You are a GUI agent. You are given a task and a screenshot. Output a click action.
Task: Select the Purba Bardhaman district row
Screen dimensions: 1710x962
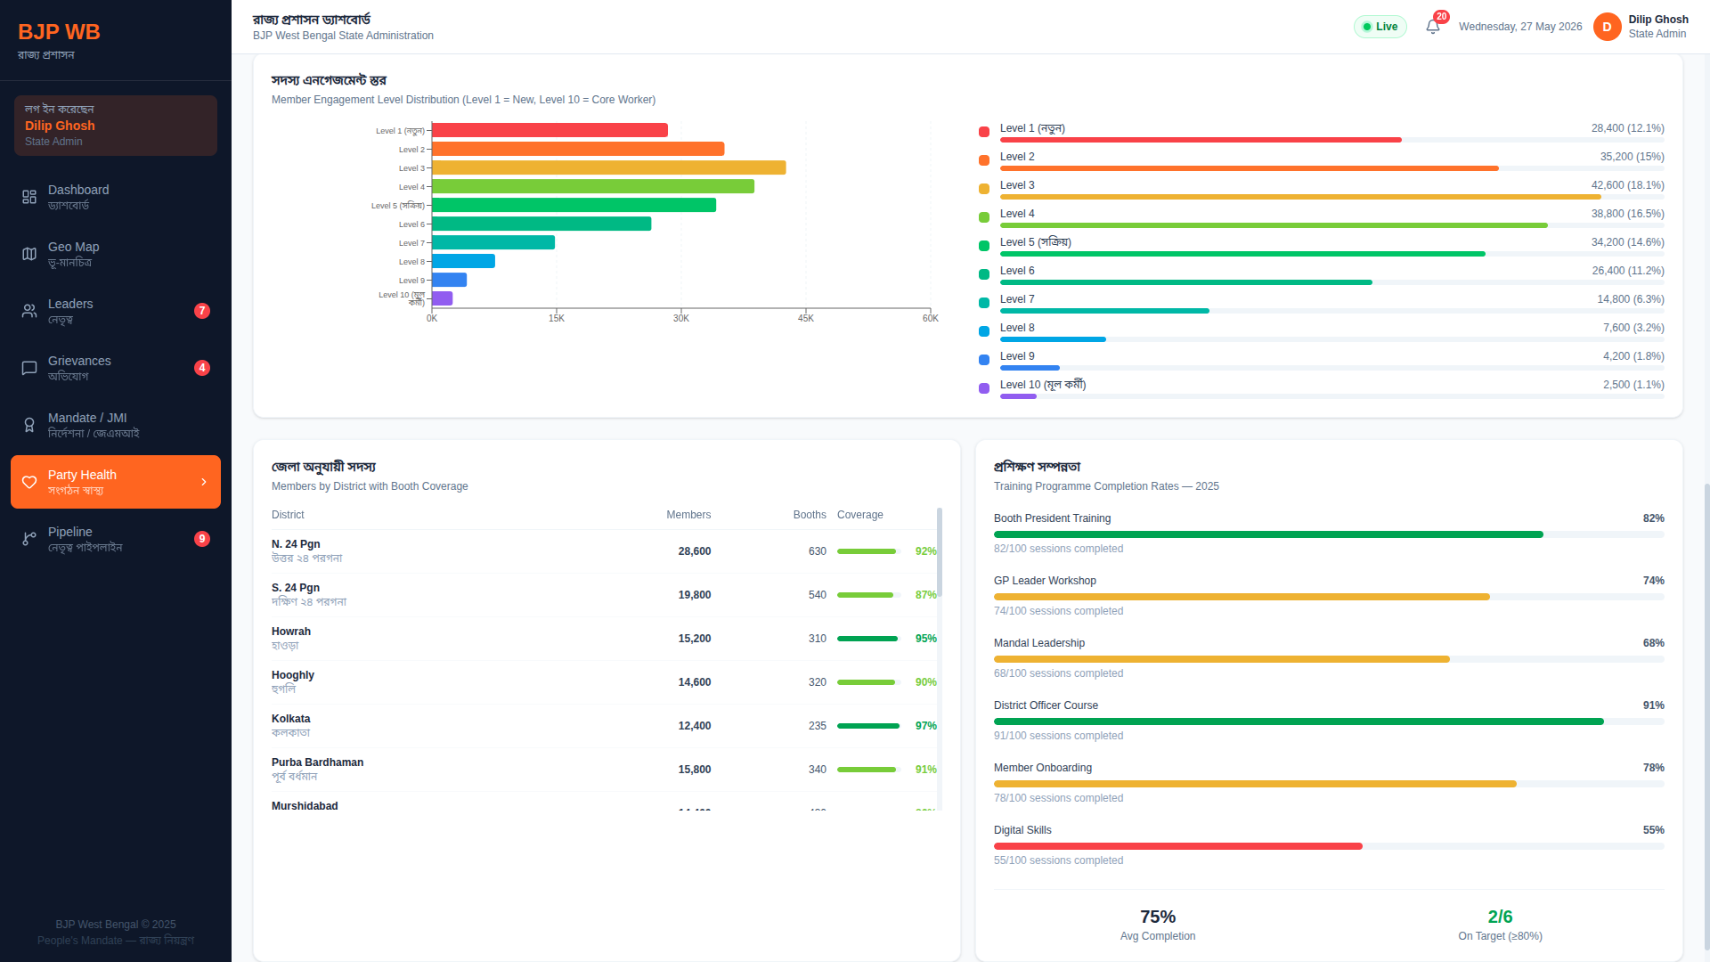coord(604,770)
